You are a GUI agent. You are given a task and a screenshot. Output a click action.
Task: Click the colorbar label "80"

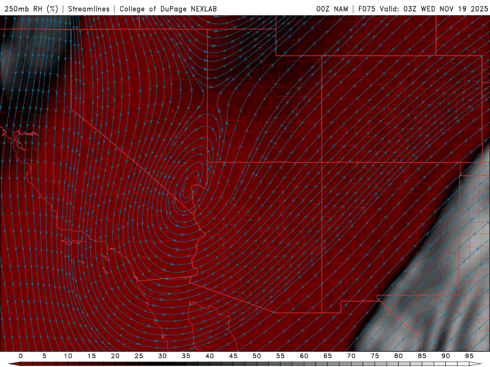click(x=398, y=356)
